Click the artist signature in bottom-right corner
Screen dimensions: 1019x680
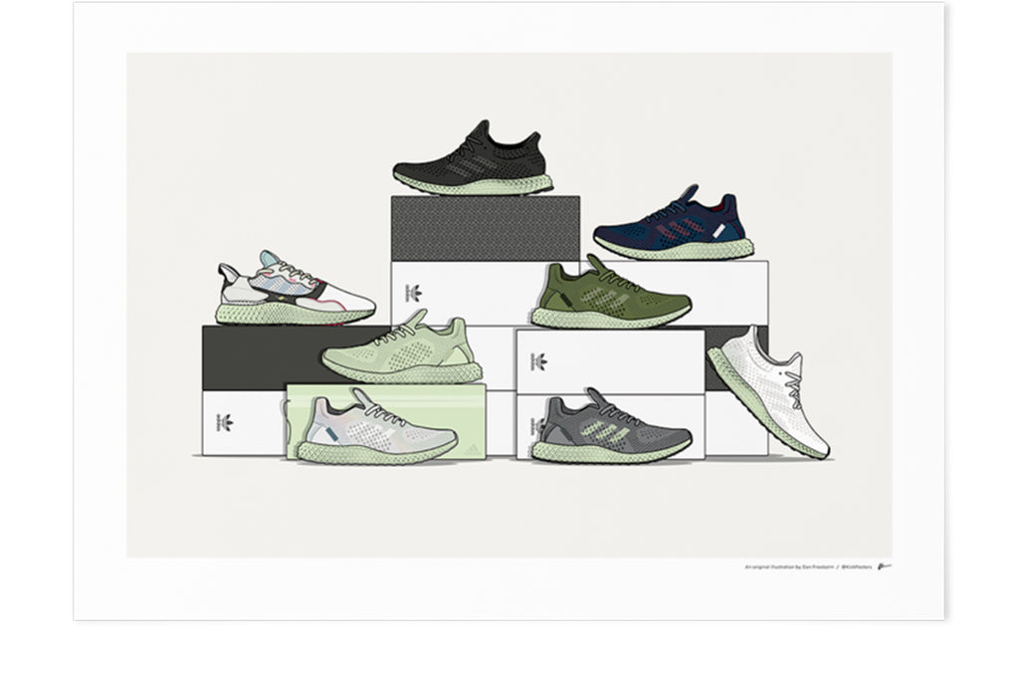pos(885,567)
